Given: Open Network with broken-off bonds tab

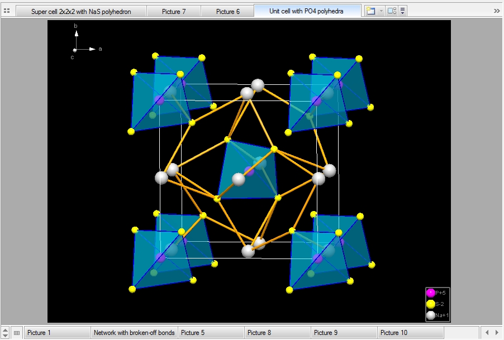Looking at the screenshot, I should tap(134, 333).
